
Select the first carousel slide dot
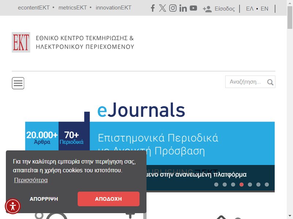point(216,184)
